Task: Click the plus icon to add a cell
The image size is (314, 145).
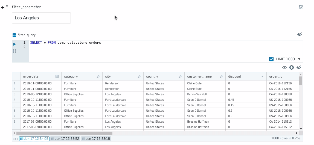Action: pyautogui.click(x=3, y=7)
